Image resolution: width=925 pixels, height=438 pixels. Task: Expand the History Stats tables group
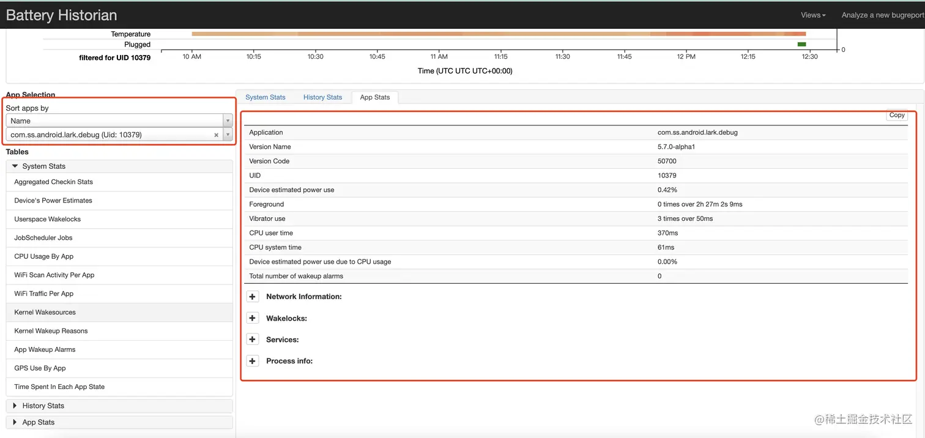119,406
